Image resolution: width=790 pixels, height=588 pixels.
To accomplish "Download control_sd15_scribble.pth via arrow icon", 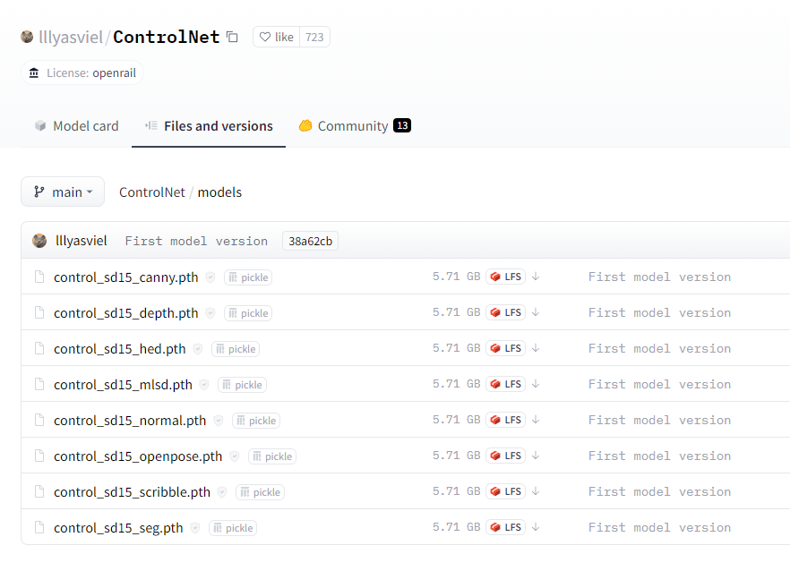I will point(536,490).
